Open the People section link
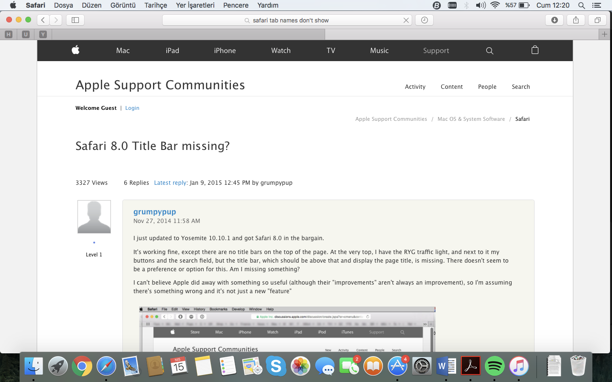Screen dimensions: 612x382 pyautogui.click(x=487, y=87)
